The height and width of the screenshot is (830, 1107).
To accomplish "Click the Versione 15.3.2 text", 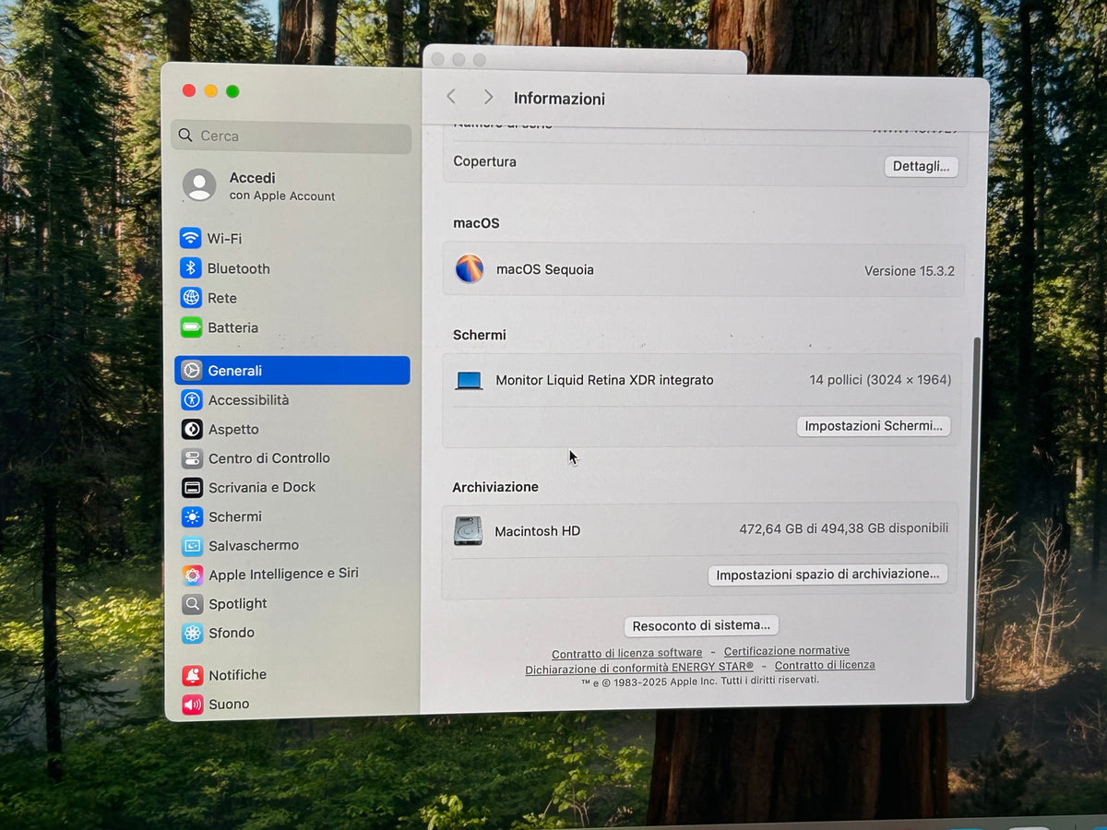I will click(x=909, y=271).
